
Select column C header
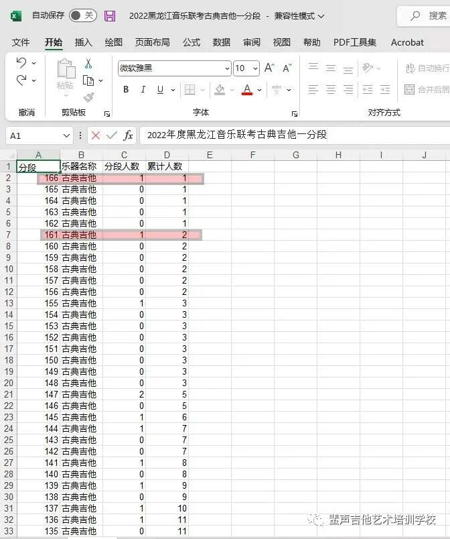[124, 155]
